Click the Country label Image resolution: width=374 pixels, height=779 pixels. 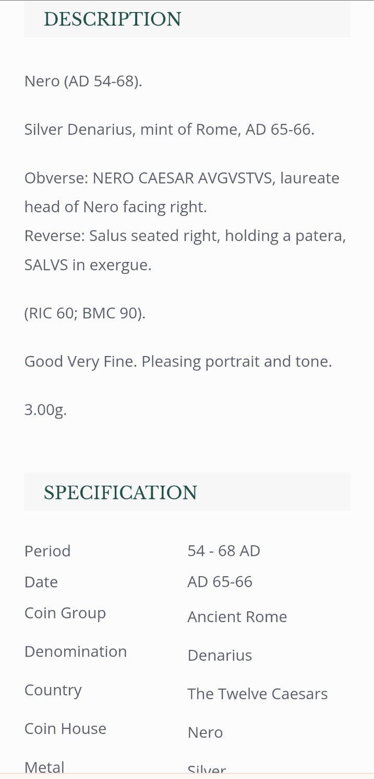pyautogui.click(x=53, y=691)
